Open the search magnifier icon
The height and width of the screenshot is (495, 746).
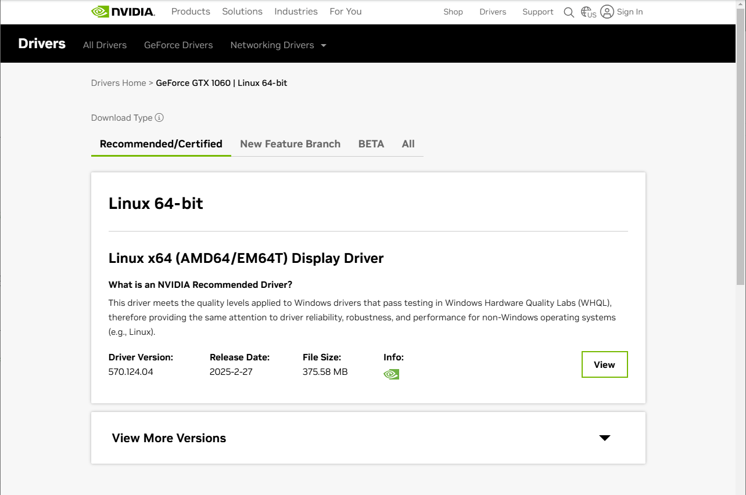(x=569, y=12)
